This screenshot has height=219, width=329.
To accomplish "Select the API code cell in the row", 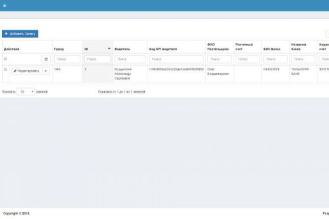I will pos(176,74).
